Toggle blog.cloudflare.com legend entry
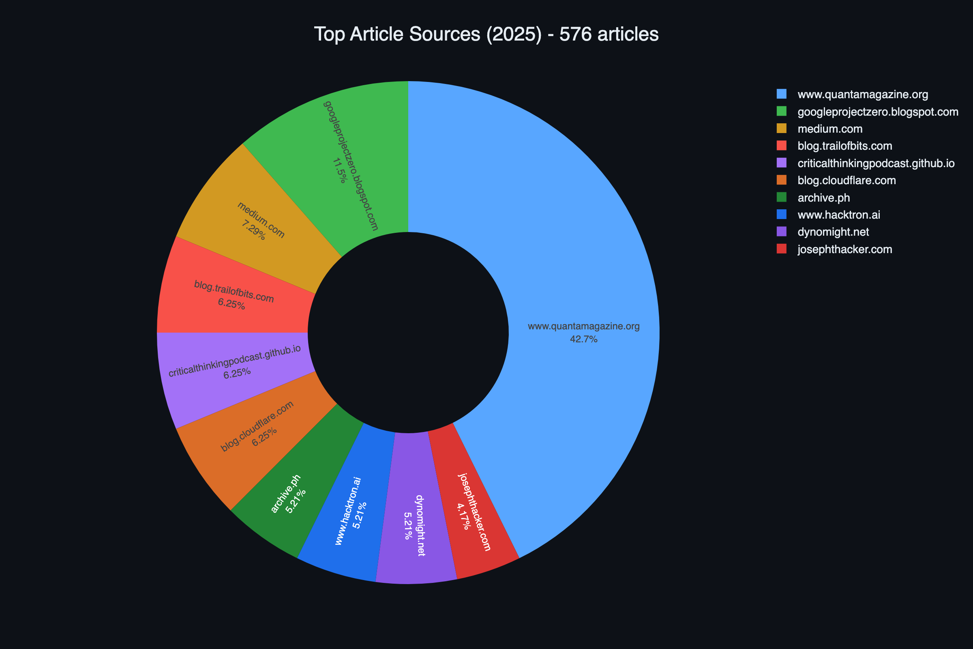Viewport: 973px width, 649px height. point(847,181)
